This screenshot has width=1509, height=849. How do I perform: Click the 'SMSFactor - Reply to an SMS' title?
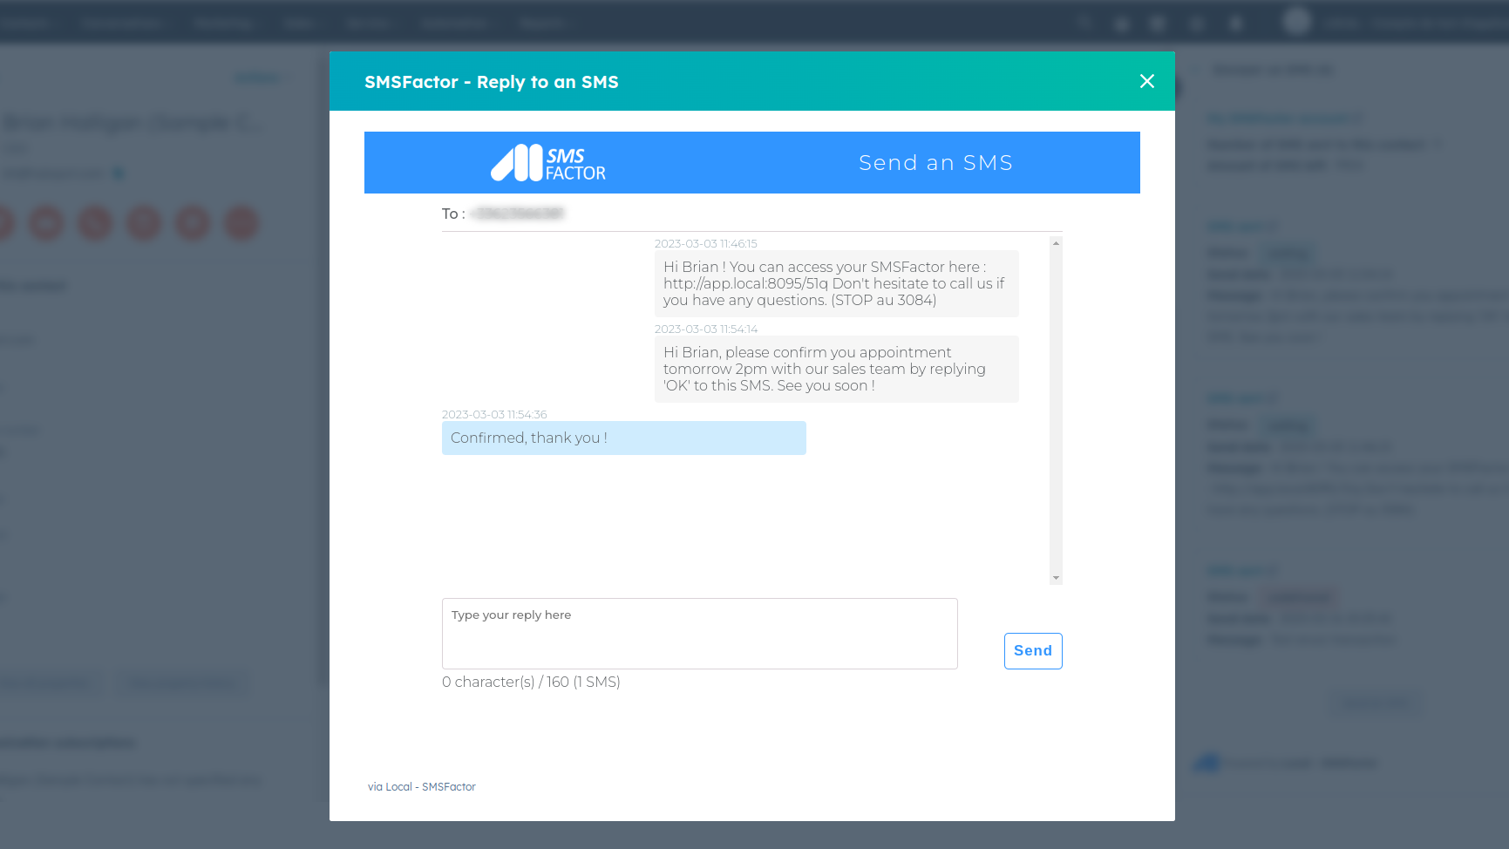point(492,82)
